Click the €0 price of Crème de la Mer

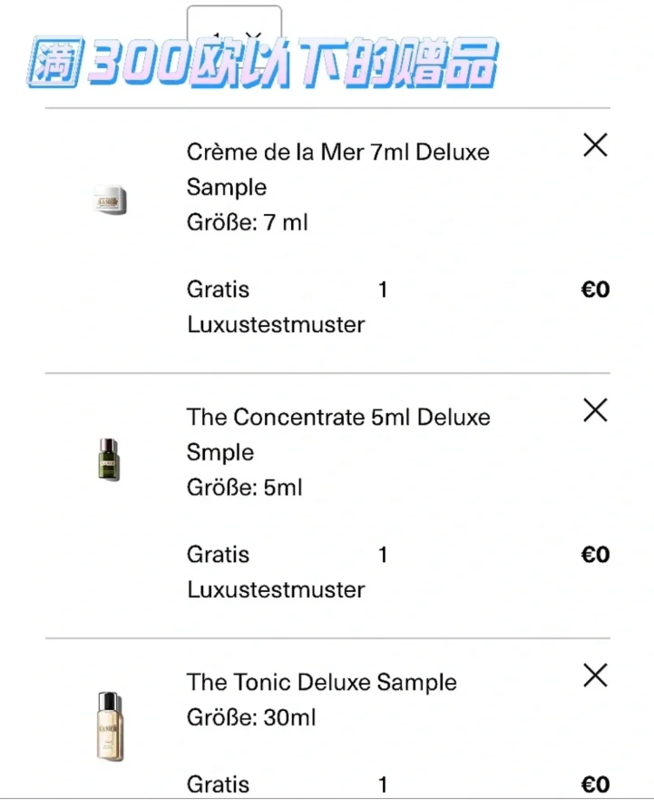(595, 290)
